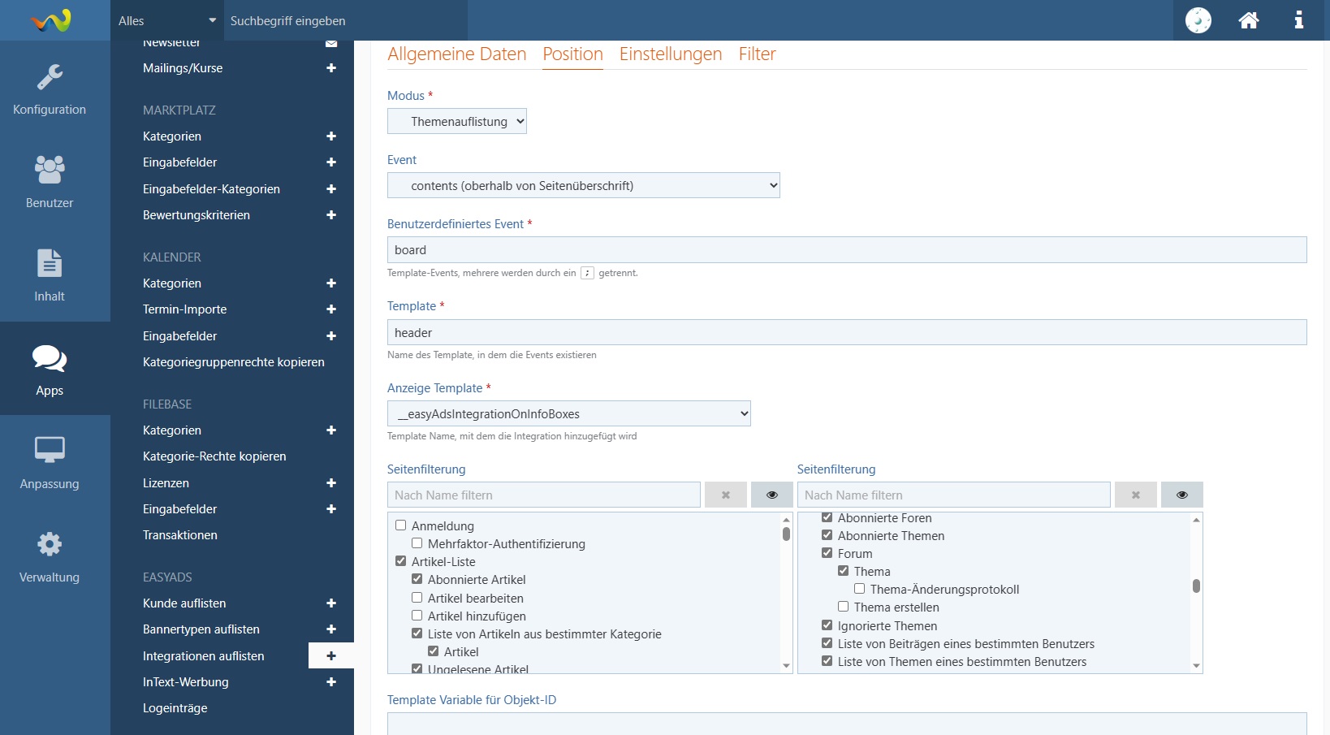
Task: Open Kategorie-Rechte kopieren link
Action: (x=214, y=456)
